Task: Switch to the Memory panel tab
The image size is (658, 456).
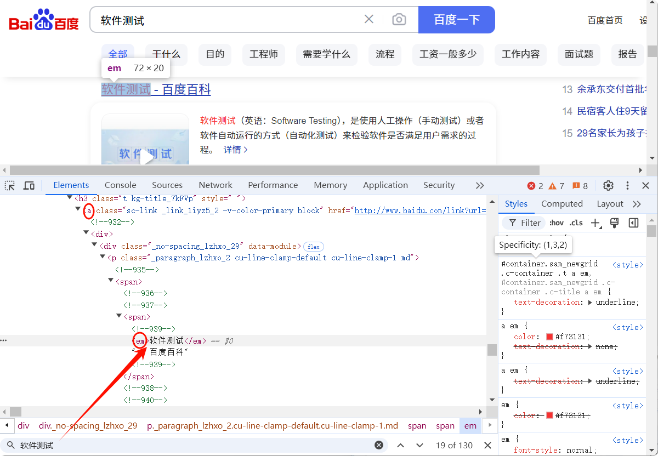Action: pyautogui.click(x=331, y=185)
